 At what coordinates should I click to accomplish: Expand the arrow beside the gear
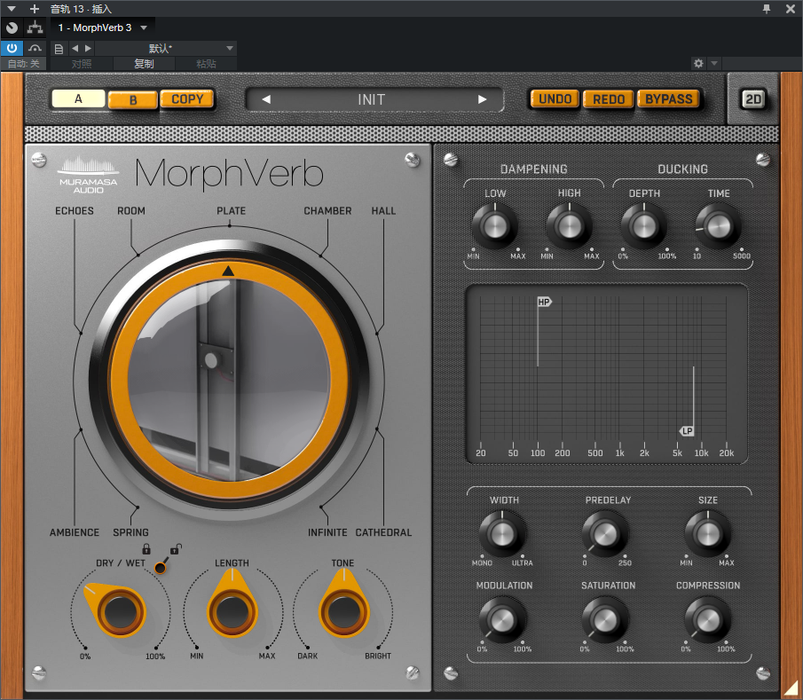click(x=714, y=63)
